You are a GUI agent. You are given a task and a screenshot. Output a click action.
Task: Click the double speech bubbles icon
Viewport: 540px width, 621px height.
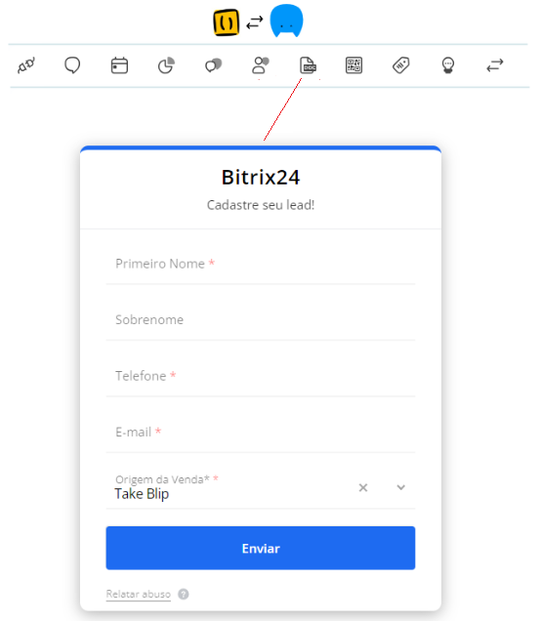click(x=214, y=65)
